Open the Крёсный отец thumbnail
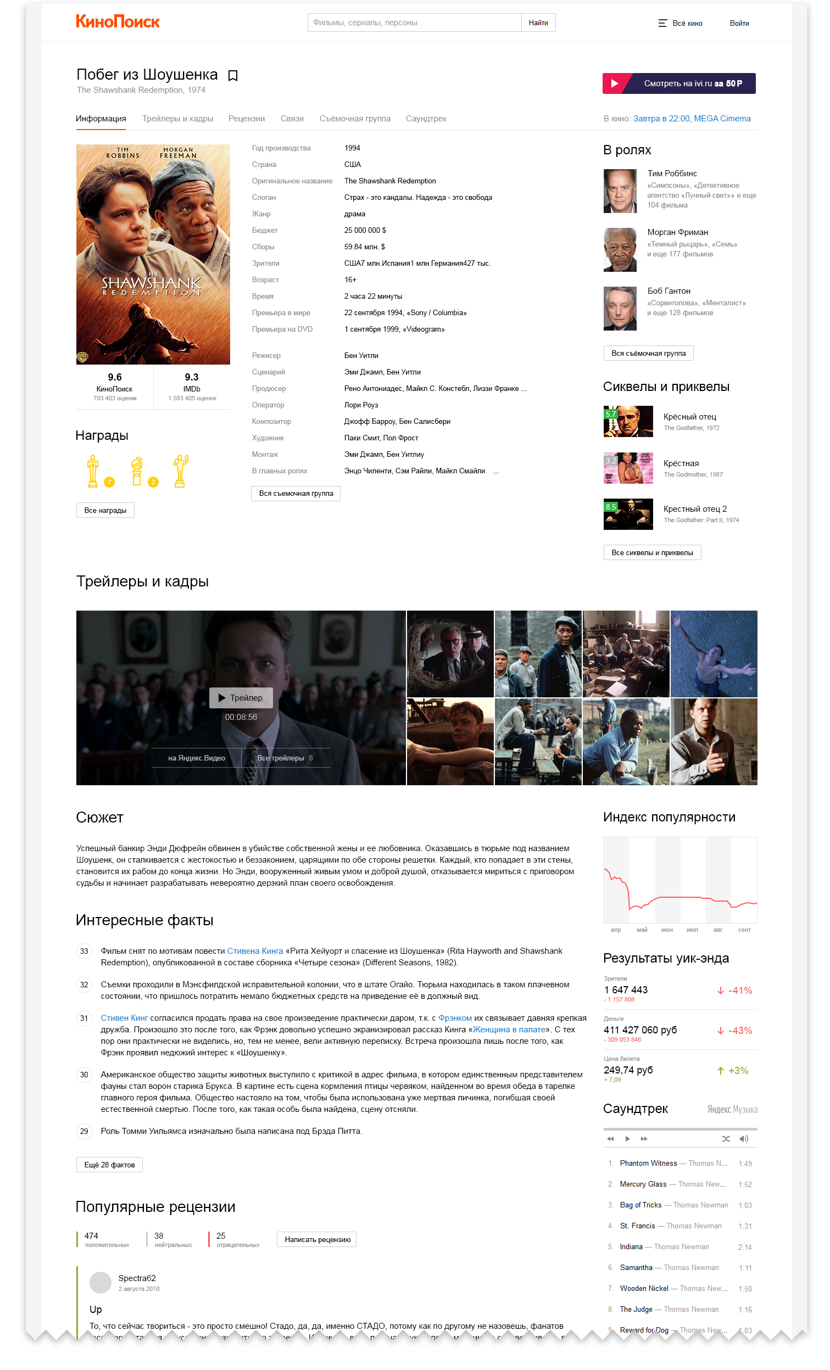Image resolution: width=830 pixels, height=1370 pixels. pos(628,422)
